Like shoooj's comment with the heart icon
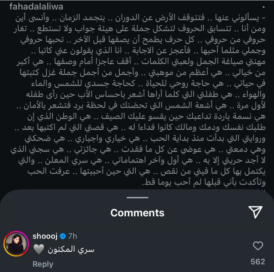 coord(258,246)
